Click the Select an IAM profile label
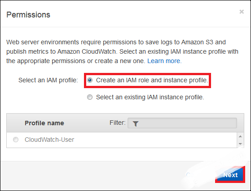251x191 pixels. click(x=48, y=80)
